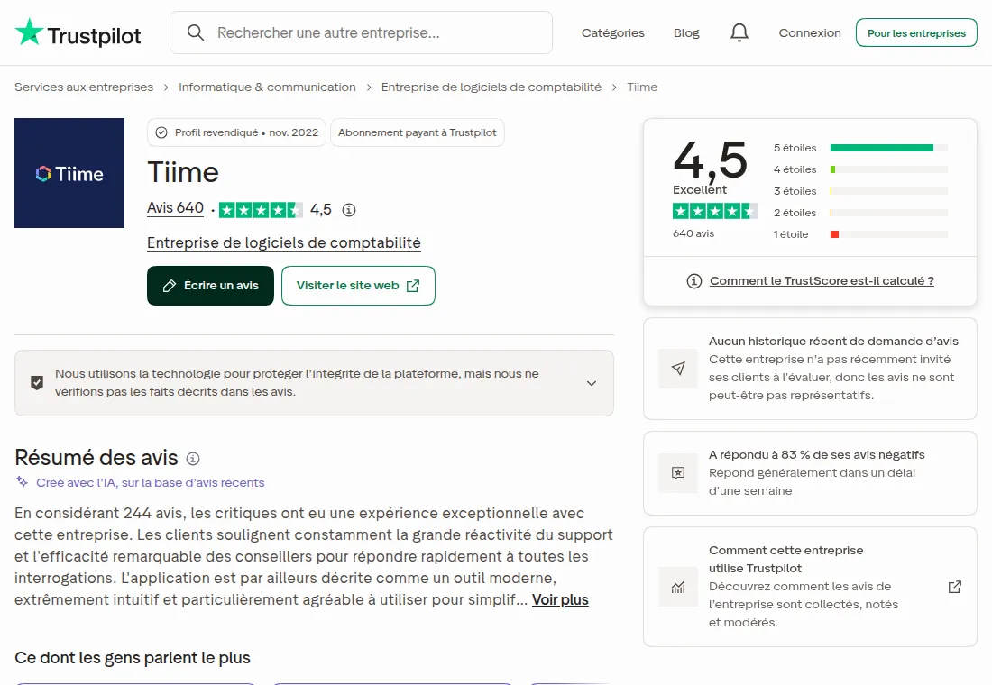Image resolution: width=992 pixels, height=685 pixels.
Task: Click Aucun historique récent de demande d'avis text
Action: point(833,341)
